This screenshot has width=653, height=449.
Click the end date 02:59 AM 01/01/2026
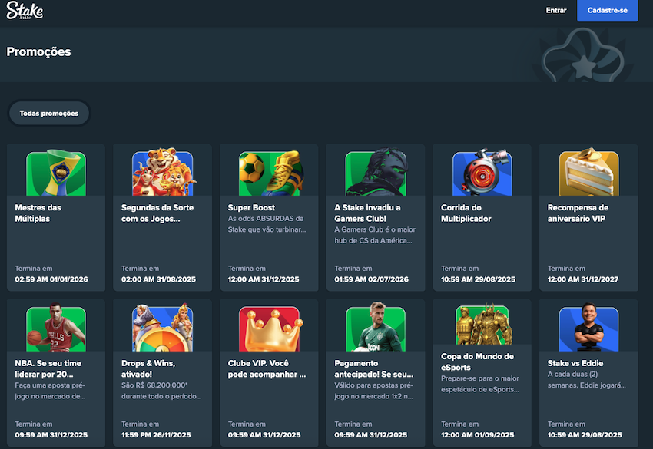tap(51, 279)
